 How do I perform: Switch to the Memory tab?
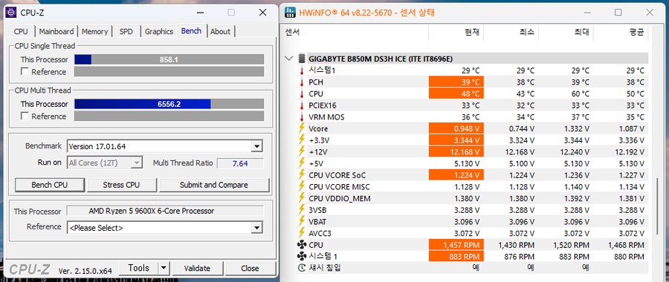click(x=94, y=31)
